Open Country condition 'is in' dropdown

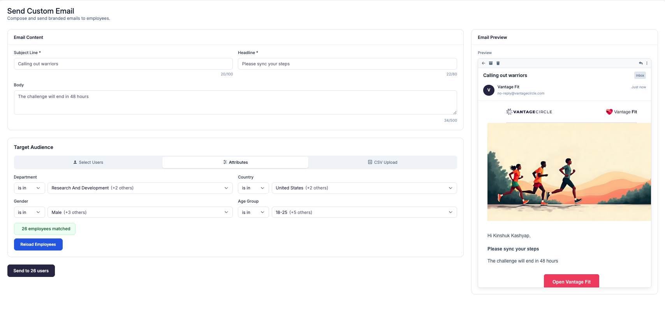253,188
